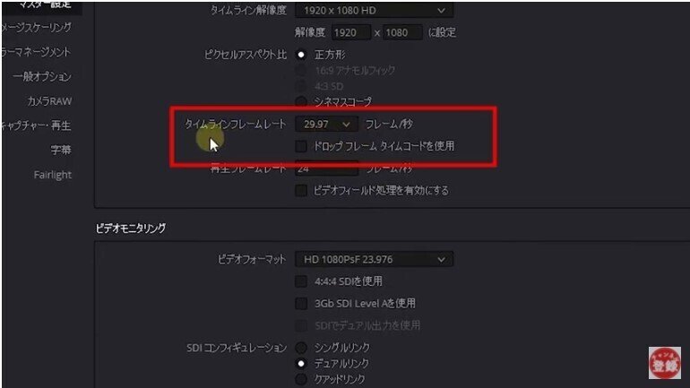Enable 3Gb SDI Level Aを使用 checkbox

click(301, 304)
